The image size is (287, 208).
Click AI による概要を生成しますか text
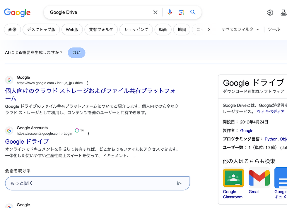point(34,53)
